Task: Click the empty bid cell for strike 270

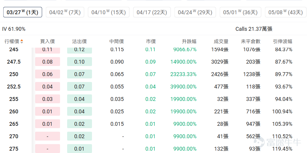Action: coord(48,136)
